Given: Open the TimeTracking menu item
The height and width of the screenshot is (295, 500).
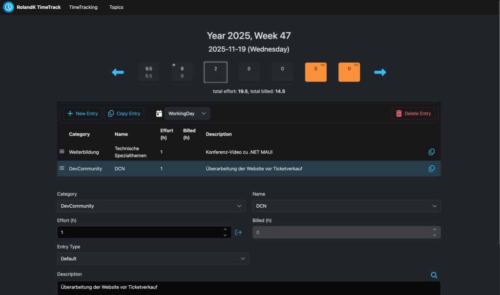Looking at the screenshot, I should (83, 7).
